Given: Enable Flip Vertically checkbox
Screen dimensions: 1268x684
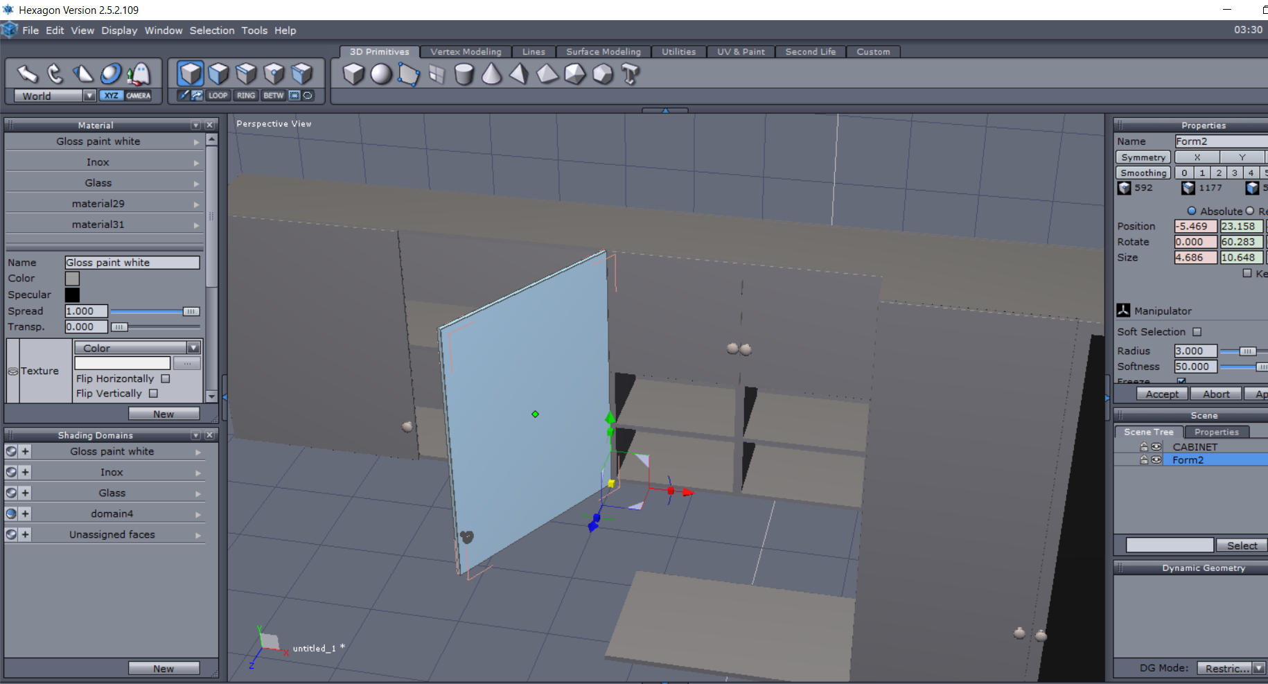Looking at the screenshot, I should click(x=154, y=394).
